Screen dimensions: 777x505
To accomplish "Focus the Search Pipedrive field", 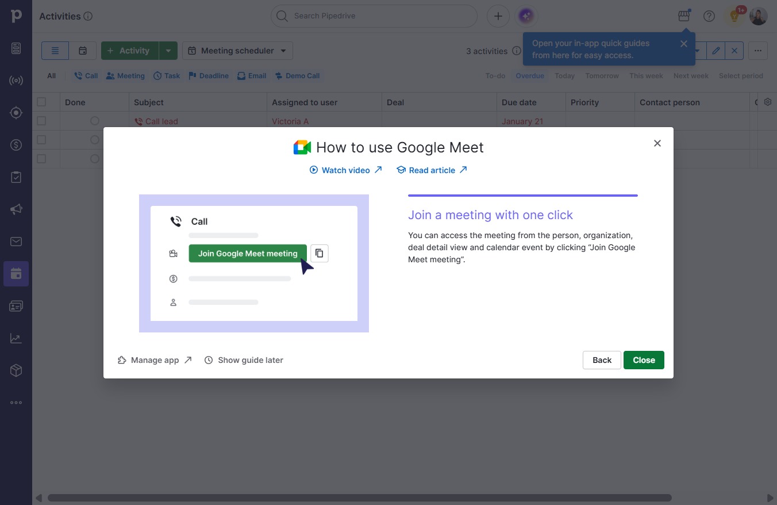I will point(374,16).
